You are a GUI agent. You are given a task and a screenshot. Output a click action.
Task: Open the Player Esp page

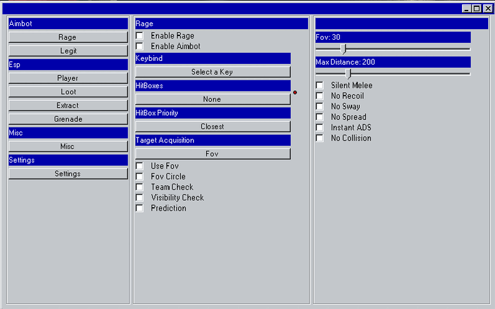click(67, 78)
